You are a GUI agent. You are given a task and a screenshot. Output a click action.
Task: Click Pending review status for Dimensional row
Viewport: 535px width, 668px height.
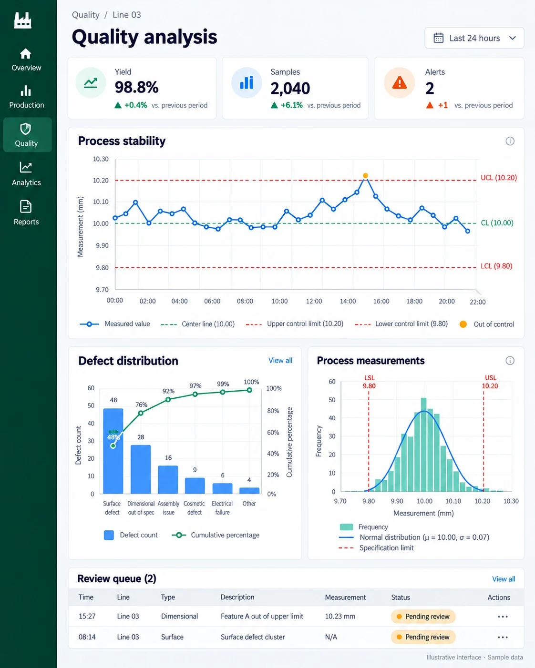pos(423,617)
